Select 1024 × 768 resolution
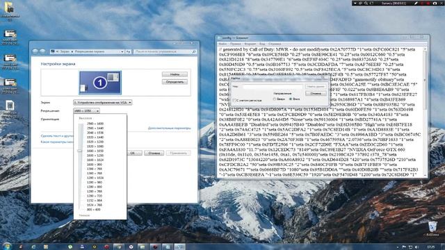This screenshot has width=445, height=250. (x=95, y=205)
